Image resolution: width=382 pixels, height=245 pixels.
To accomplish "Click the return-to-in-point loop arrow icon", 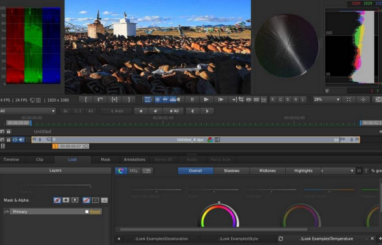I will pos(100,100).
